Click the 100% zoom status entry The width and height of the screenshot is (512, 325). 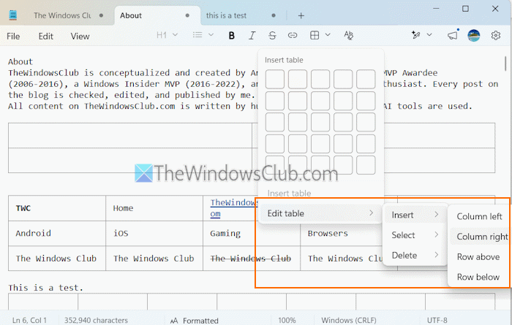287,321
